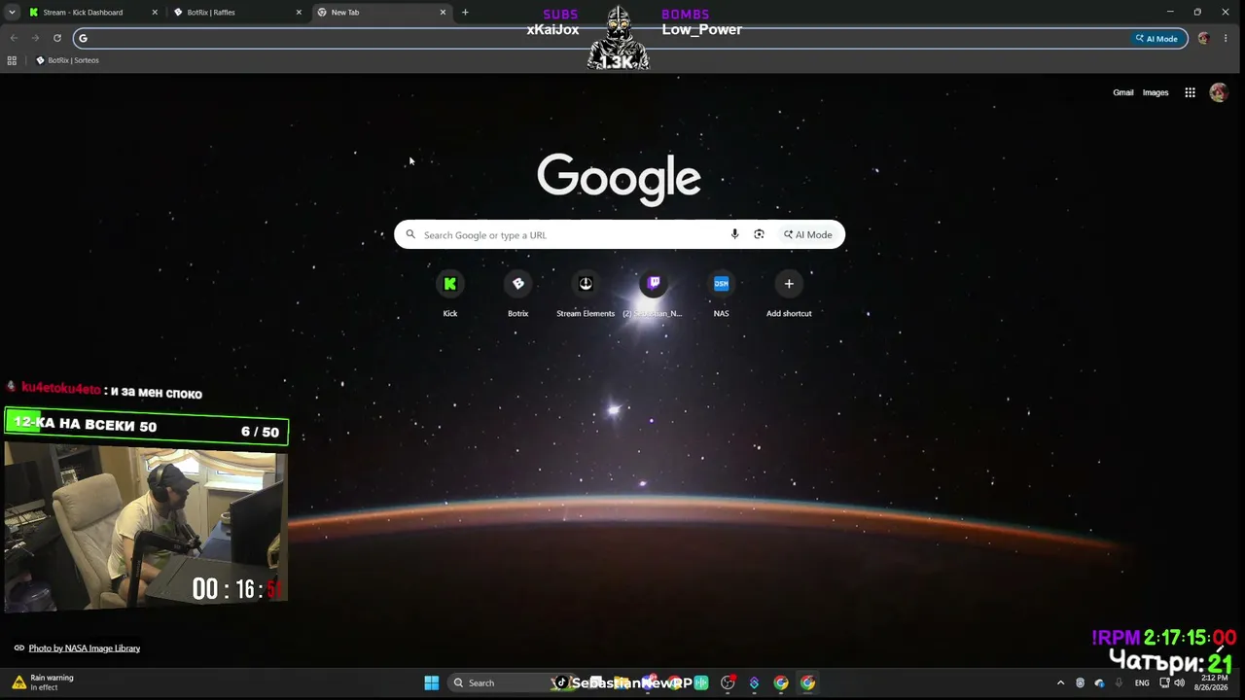Open the Stream Elements shortcut
Screen dimensions: 1245x700
[586, 294]
